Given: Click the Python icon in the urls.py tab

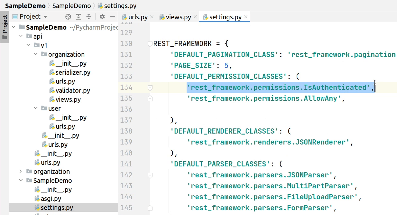Looking at the screenshot, I should [x=124, y=17].
